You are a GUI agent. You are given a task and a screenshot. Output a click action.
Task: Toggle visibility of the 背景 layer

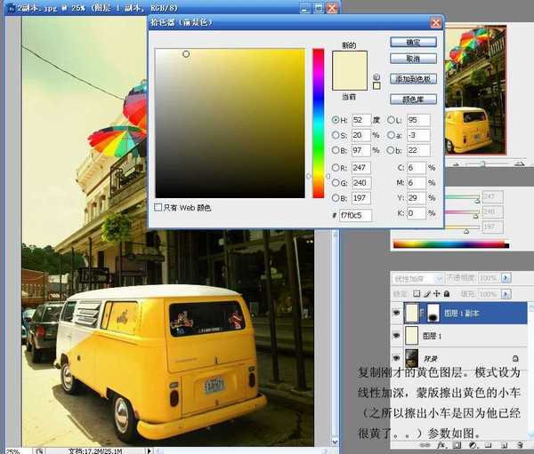click(x=397, y=358)
